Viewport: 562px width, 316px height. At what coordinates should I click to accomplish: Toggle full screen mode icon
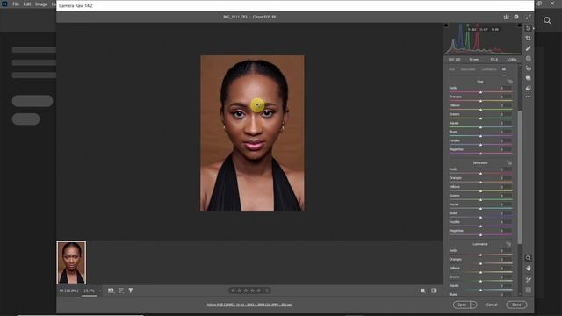pos(528,17)
